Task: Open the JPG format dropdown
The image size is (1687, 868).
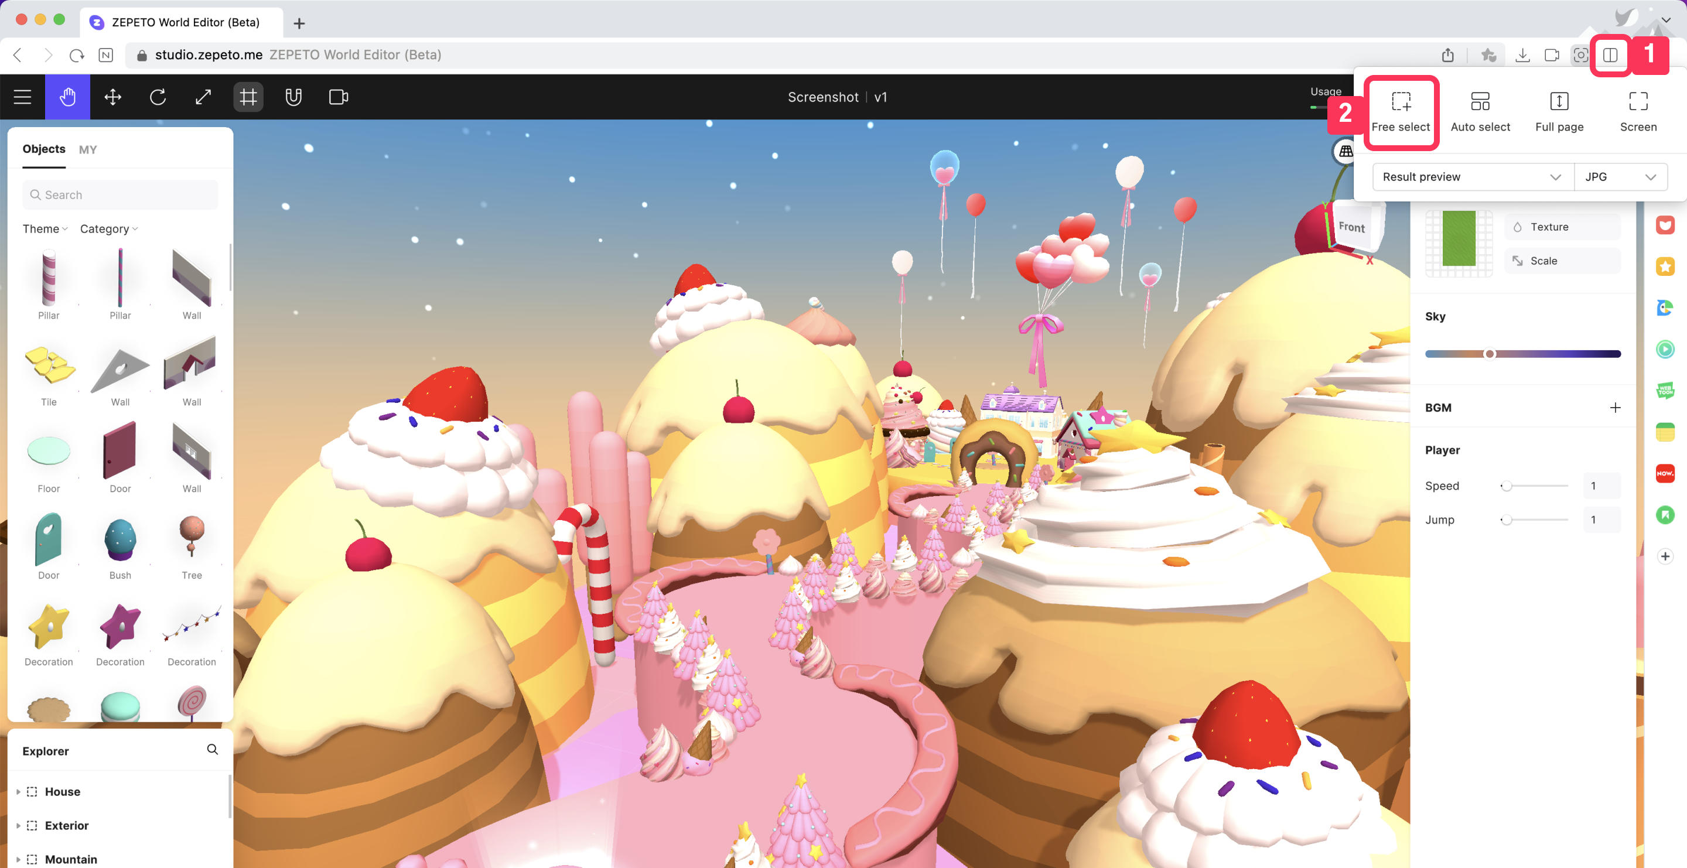Action: 1620,177
